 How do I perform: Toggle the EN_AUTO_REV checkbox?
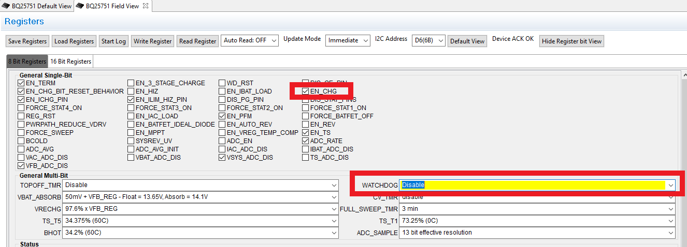[x=222, y=125]
